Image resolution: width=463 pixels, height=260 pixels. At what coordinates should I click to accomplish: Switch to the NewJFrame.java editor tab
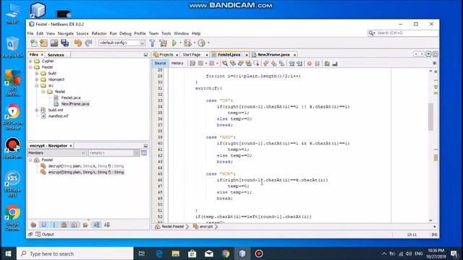pyautogui.click(x=273, y=55)
